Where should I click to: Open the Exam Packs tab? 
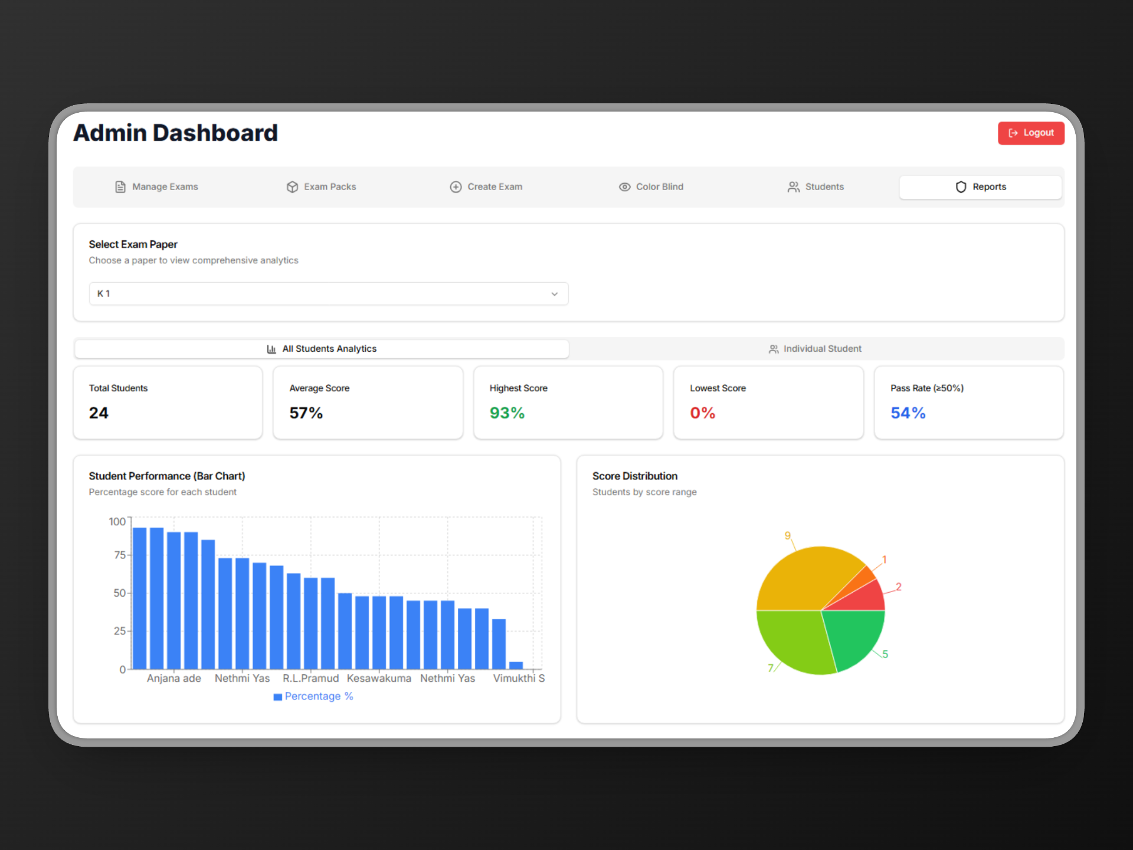[322, 187]
